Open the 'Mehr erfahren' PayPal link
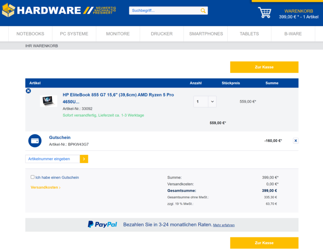The image size is (323, 251). (x=224, y=225)
